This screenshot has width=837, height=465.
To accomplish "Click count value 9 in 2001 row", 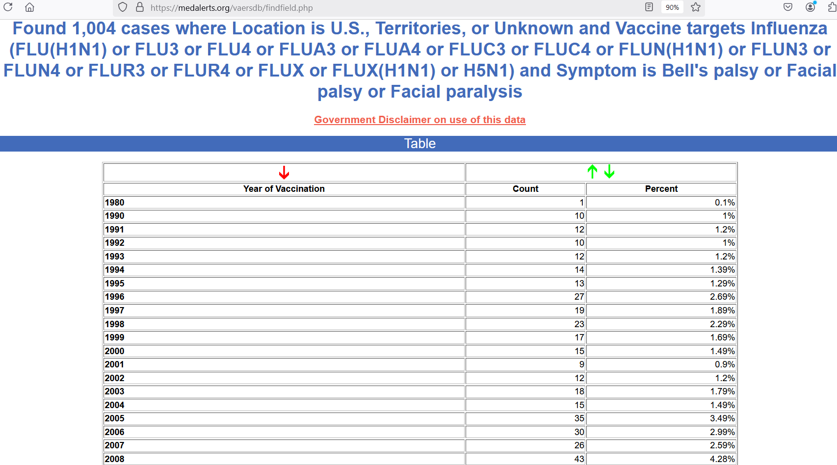I will pyautogui.click(x=582, y=364).
